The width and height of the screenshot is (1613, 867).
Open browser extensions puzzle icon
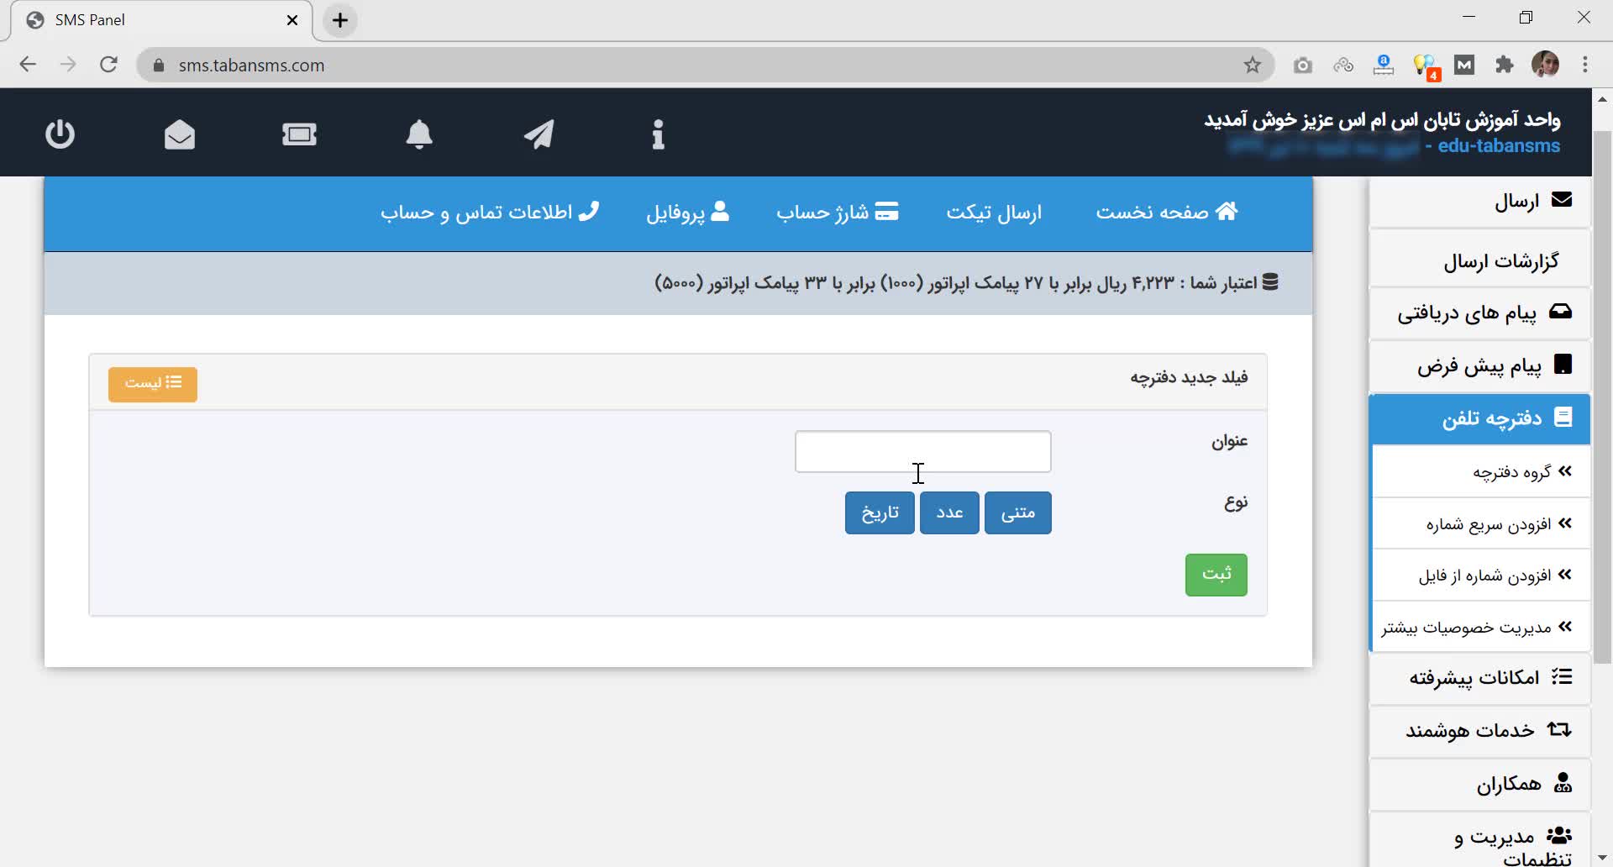point(1504,66)
